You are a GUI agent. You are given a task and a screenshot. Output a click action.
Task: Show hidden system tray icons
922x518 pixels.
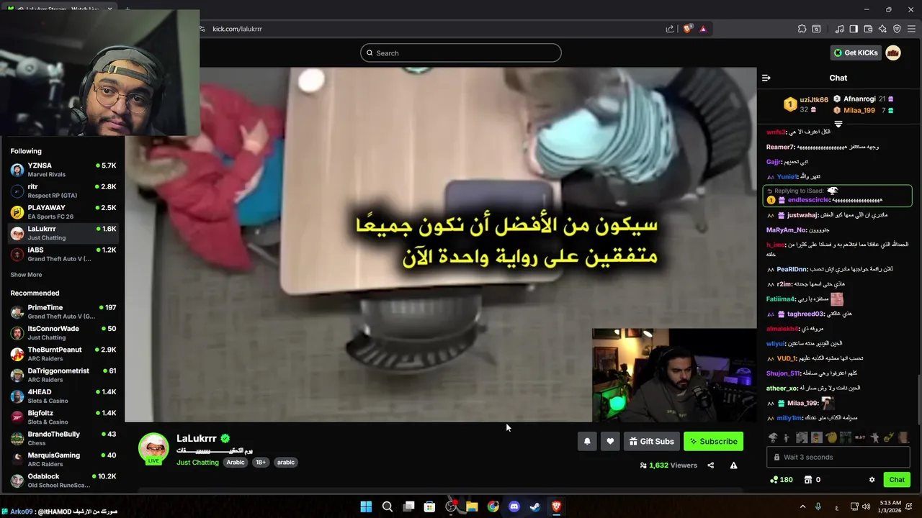point(802,506)
